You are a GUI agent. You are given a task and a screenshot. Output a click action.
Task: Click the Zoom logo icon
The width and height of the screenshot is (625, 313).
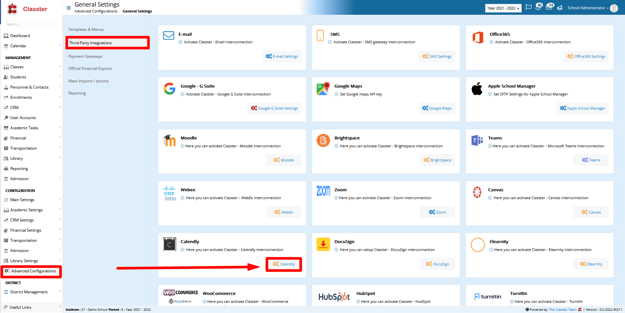323,191
